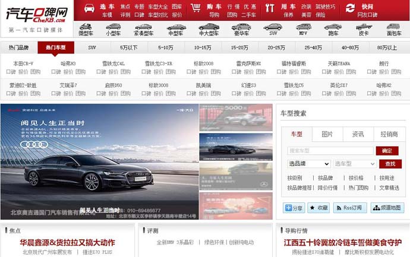Image resolution: width=410 pixels, height=257 pixels.
Task: Switch to the 经销商 dealer tab
Action: pyautogui.click(x=389, y=134)
